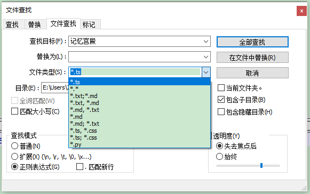Enable the 当前文件夹 checkbox

point(221,88)
